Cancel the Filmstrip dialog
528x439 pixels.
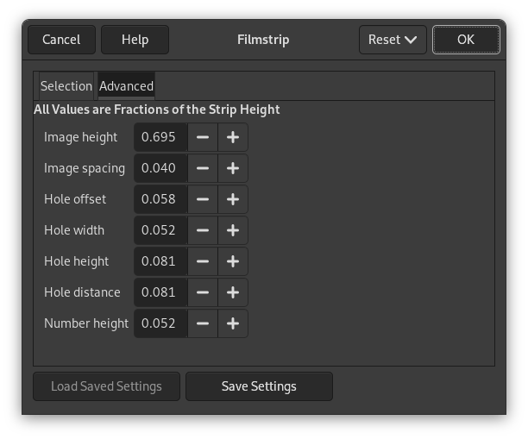[x=61, y=40]
